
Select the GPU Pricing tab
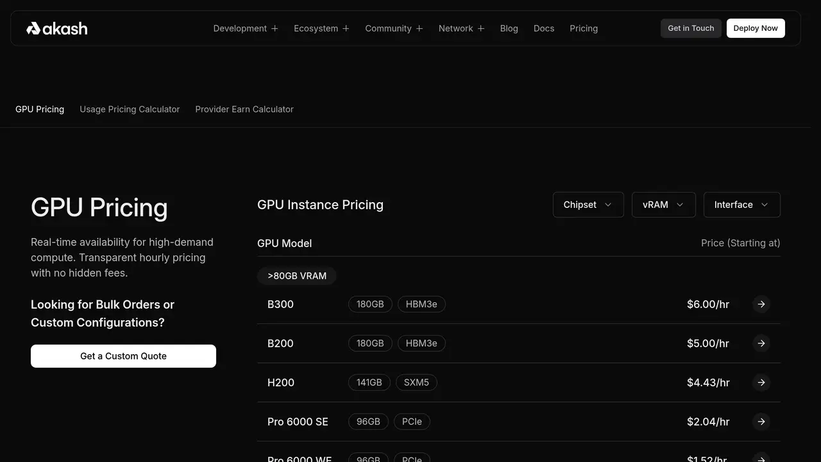point(40,109)
